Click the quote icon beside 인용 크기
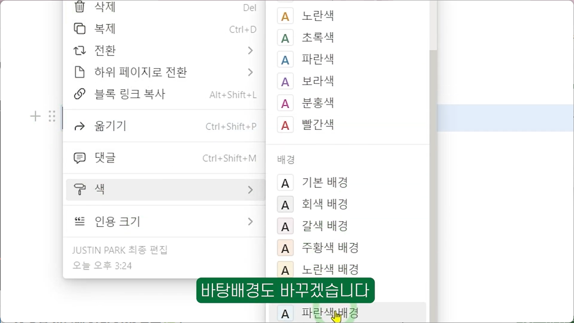 (x=79, y=221)
